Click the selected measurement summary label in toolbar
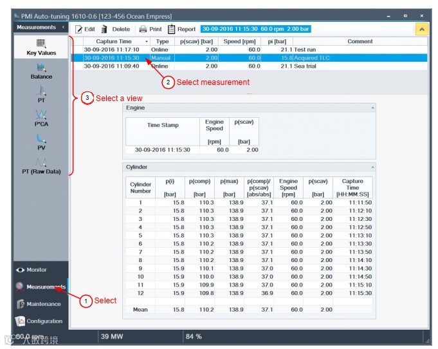Viewport: 438px width, 349px height. click(x=255, y=29)
